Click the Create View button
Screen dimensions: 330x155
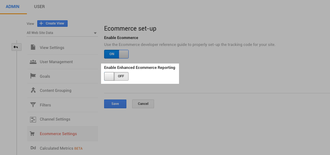click(x=53, y=24)
